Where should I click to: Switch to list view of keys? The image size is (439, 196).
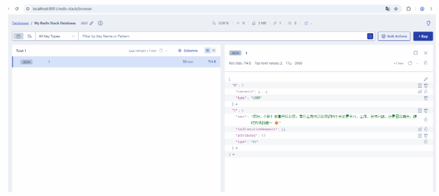(207, 50)
